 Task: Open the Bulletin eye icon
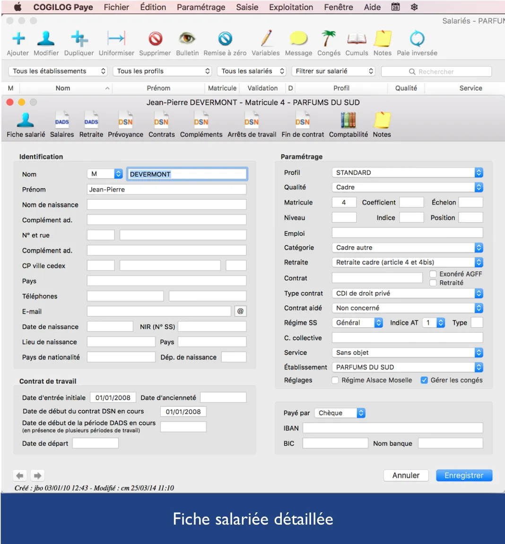187,38
